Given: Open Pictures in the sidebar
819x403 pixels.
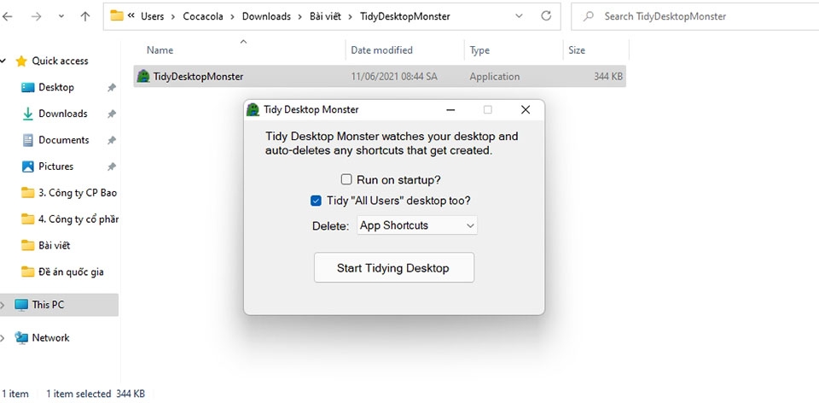Looking at the screenshot, I should coord(56,166).
